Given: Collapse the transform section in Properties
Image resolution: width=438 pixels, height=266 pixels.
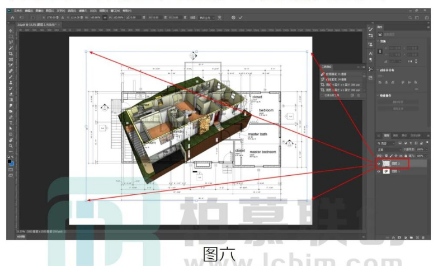Looking at the screenshot, I should pyautogui.click(x=378, y=41).
